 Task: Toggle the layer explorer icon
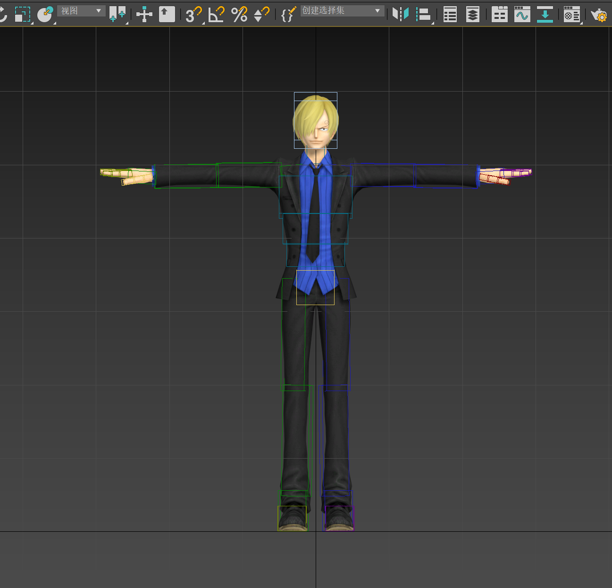(472, 14)
